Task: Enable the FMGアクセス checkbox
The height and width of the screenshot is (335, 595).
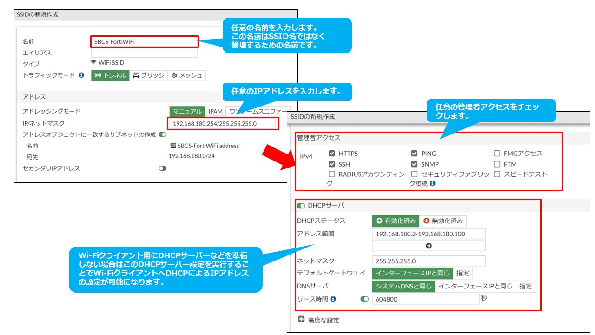Action: [x=497, y=154]
